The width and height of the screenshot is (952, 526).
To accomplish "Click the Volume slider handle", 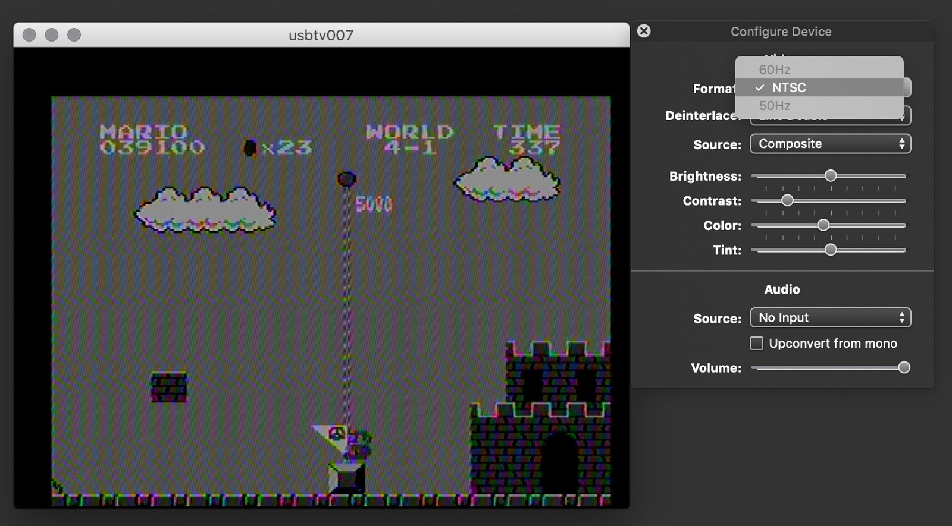I will (x=904, y=367).
